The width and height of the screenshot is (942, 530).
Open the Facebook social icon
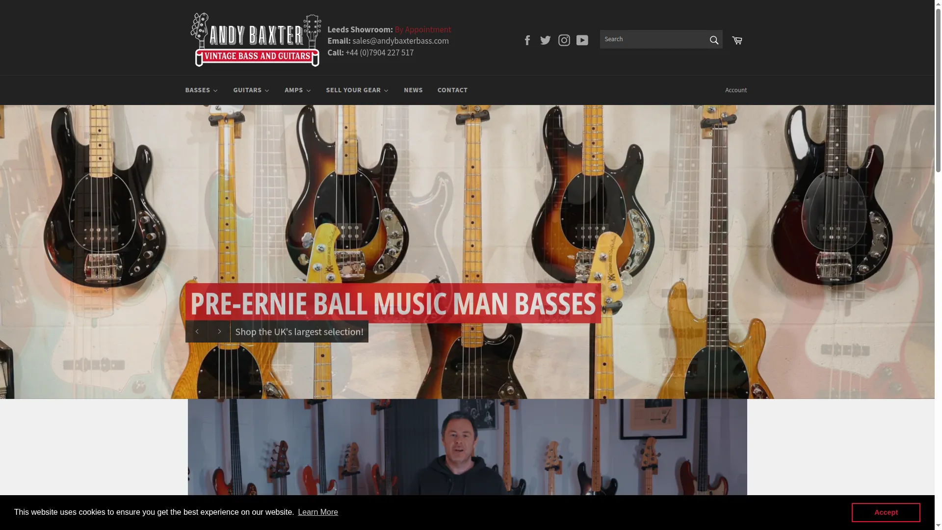[527, 40]
